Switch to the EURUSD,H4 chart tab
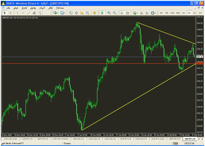 (141, 139)
